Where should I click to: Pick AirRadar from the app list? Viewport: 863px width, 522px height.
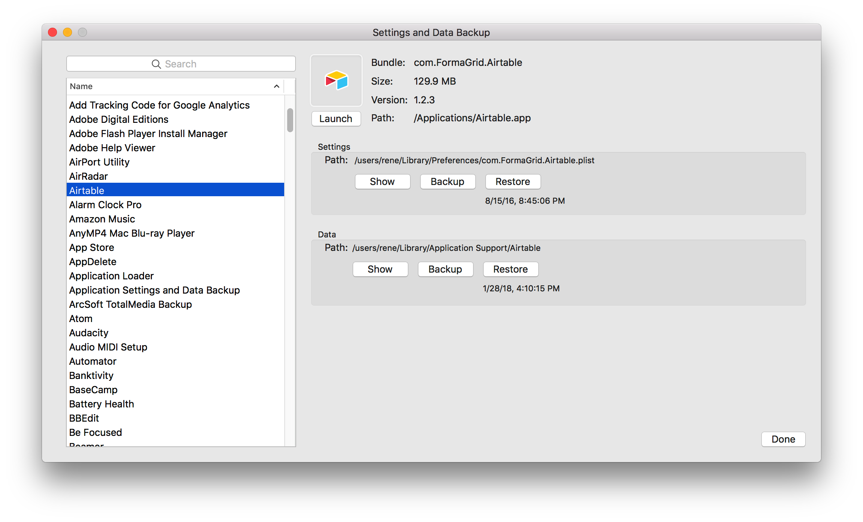click(x=175, y=176)
